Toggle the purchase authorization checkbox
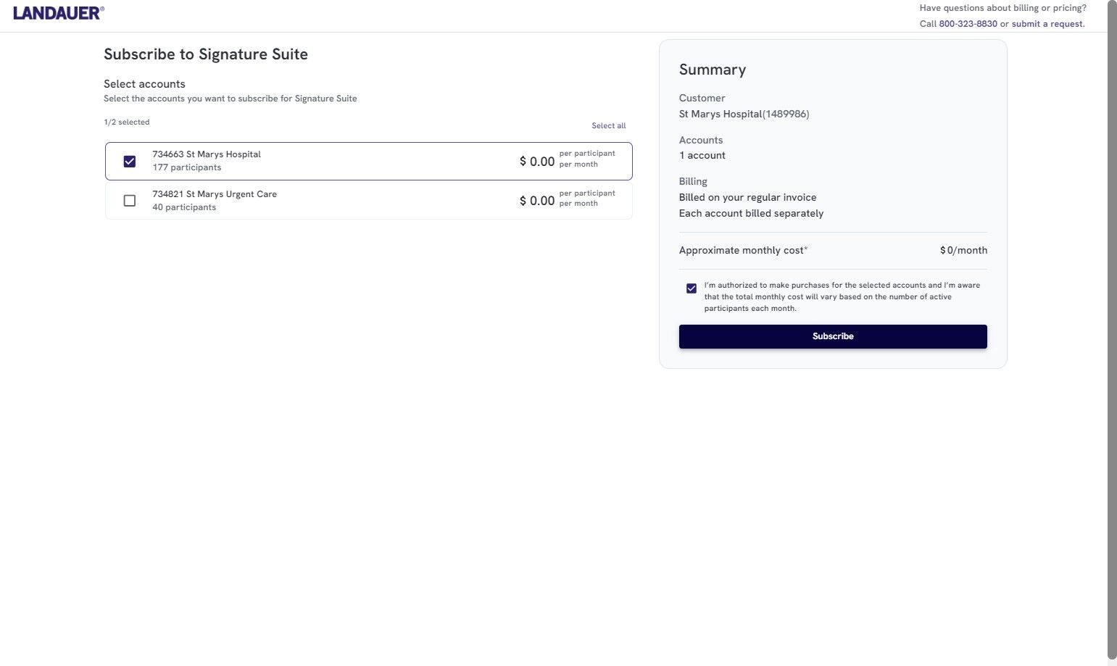 (x=692, y=288)
